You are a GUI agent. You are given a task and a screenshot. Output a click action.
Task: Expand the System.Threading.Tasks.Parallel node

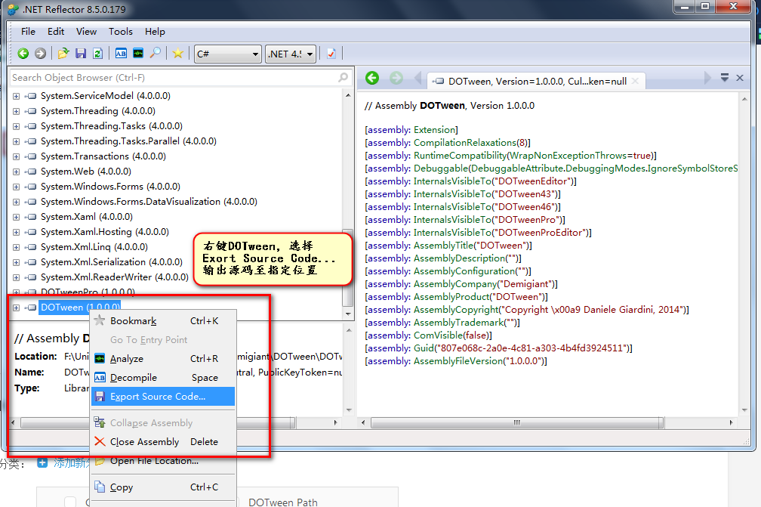coord(16,141)
